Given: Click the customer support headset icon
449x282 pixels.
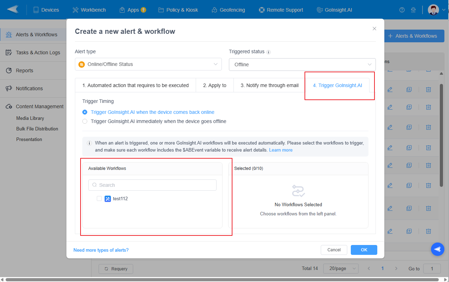Looking at the screenshot, I should coord(413,10).
